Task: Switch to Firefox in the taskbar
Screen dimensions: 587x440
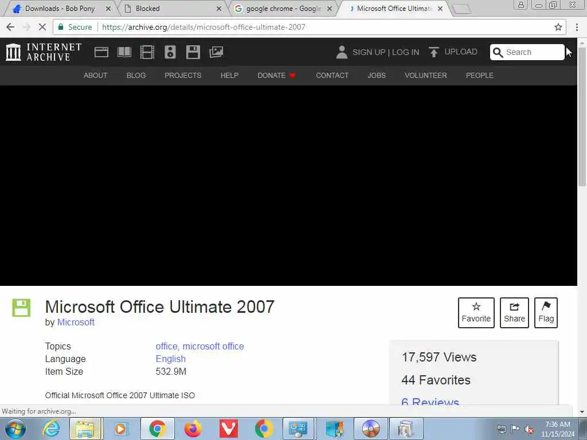Action: click(x=193, y=429)
